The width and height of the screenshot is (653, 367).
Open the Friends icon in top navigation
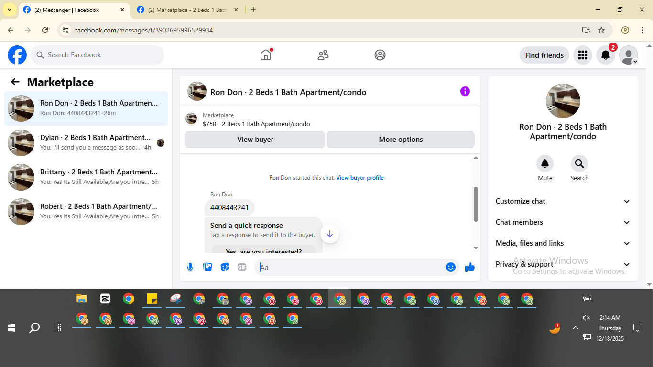(323, 55)
